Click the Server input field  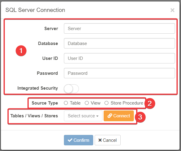click(119, 29)
